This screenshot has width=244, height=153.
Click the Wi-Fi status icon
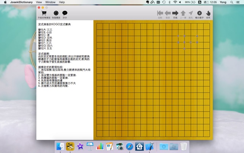pos(175,2)
